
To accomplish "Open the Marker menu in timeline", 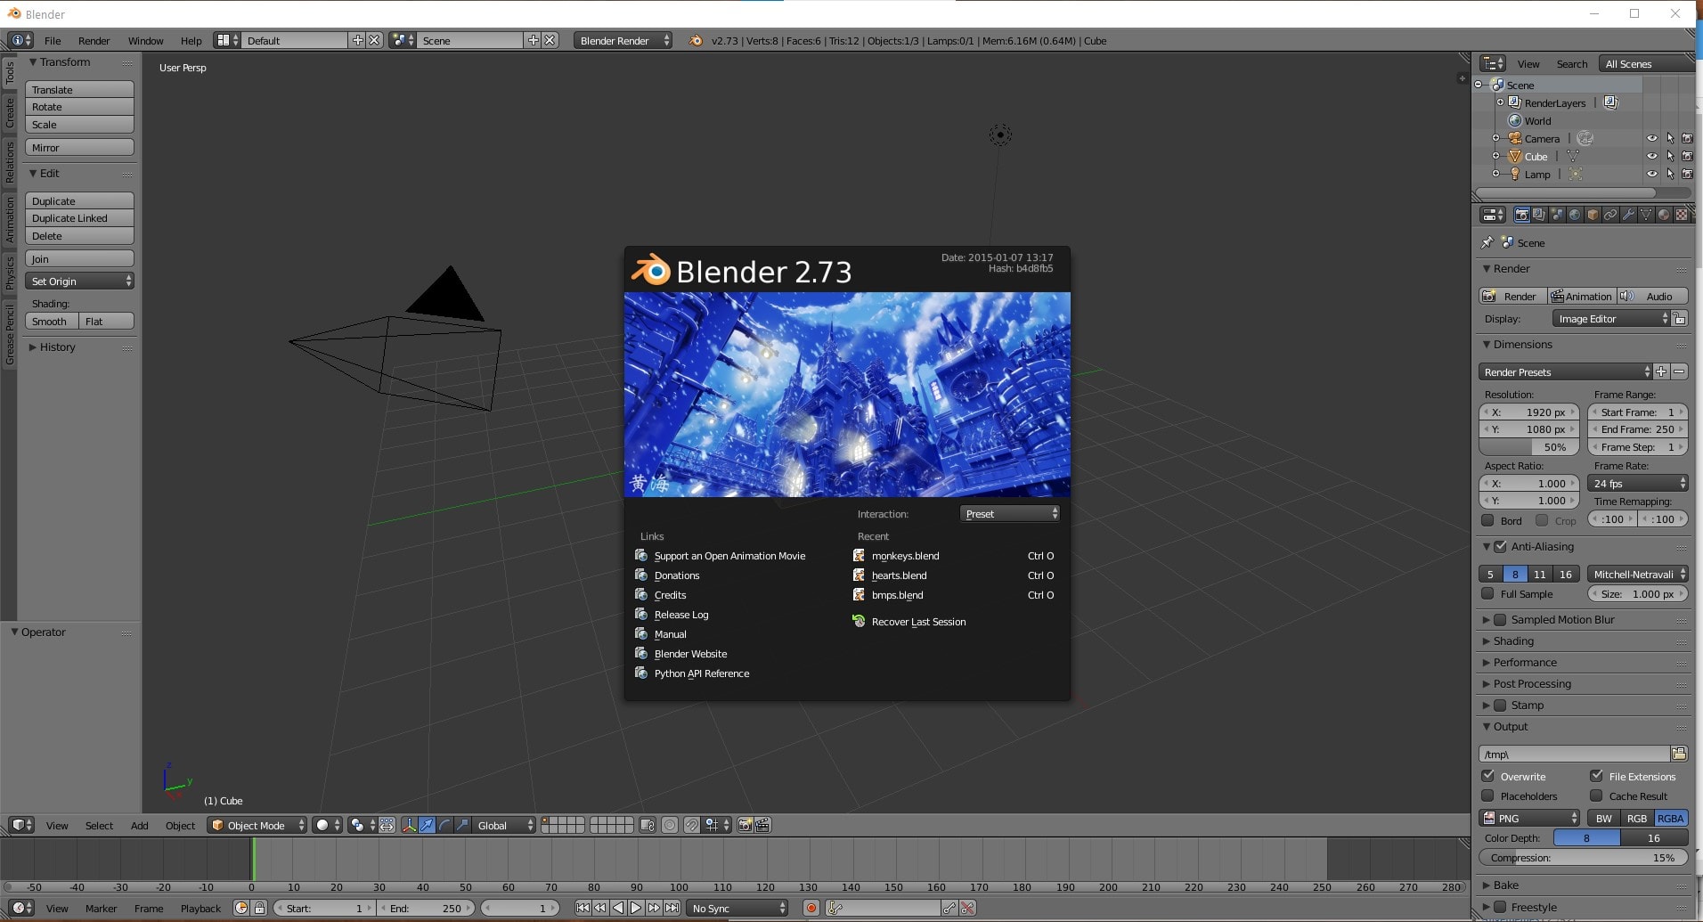I will (101, 908).
